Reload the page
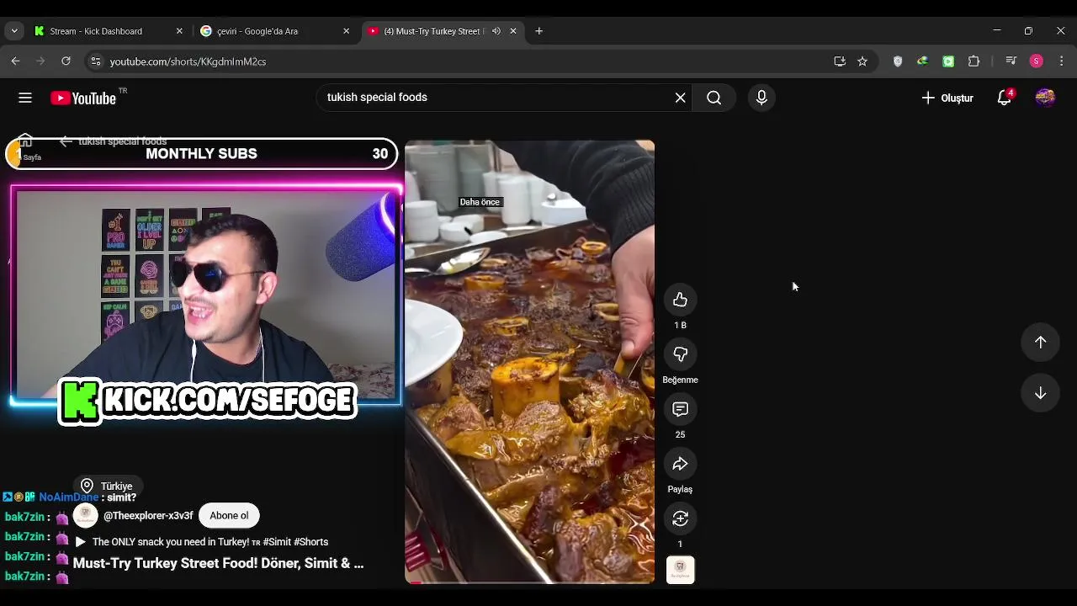This screenshot has height=606, width=1077. point(66,61)
